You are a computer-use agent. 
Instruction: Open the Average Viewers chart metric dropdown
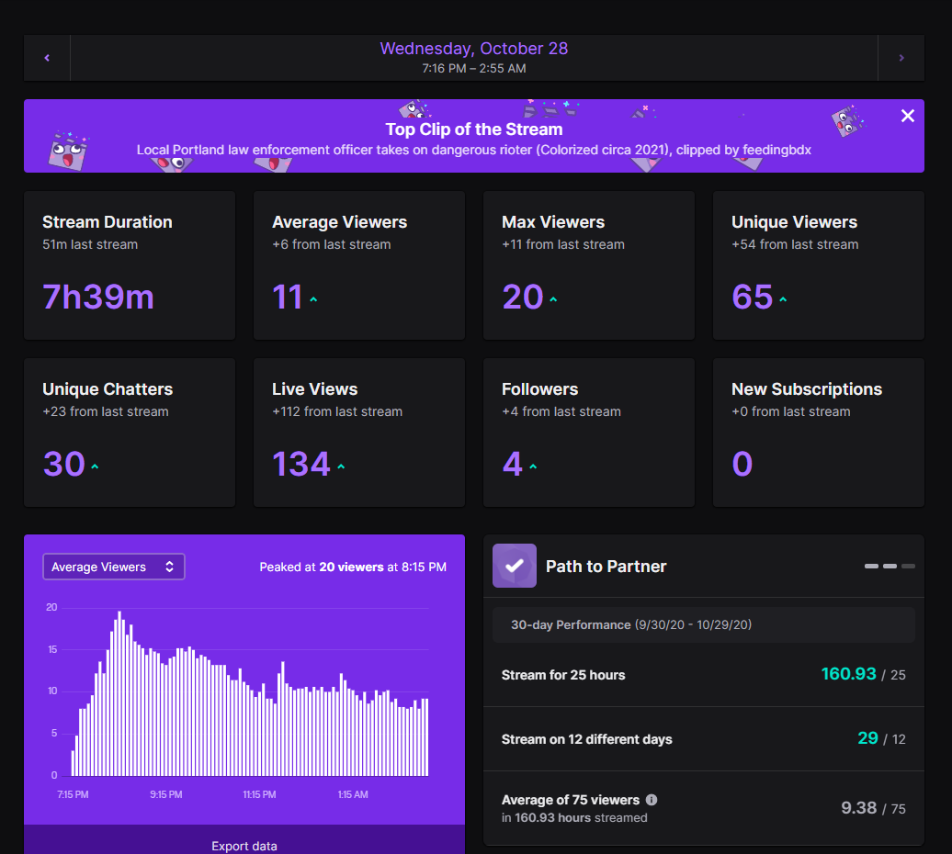(x=114, y=567)
